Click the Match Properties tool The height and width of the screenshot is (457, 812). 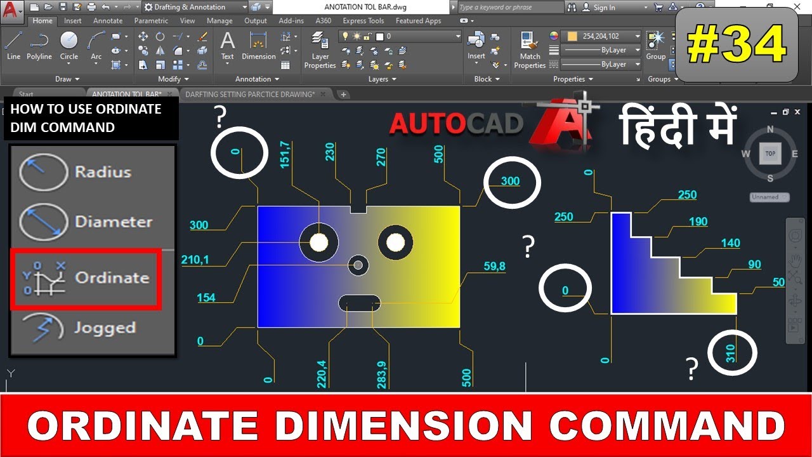530,50
